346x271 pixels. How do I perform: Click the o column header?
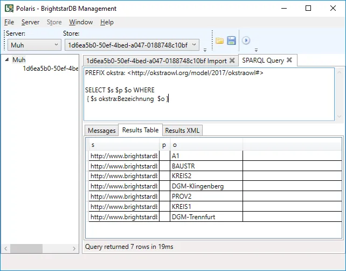click(x=206, y=145)
